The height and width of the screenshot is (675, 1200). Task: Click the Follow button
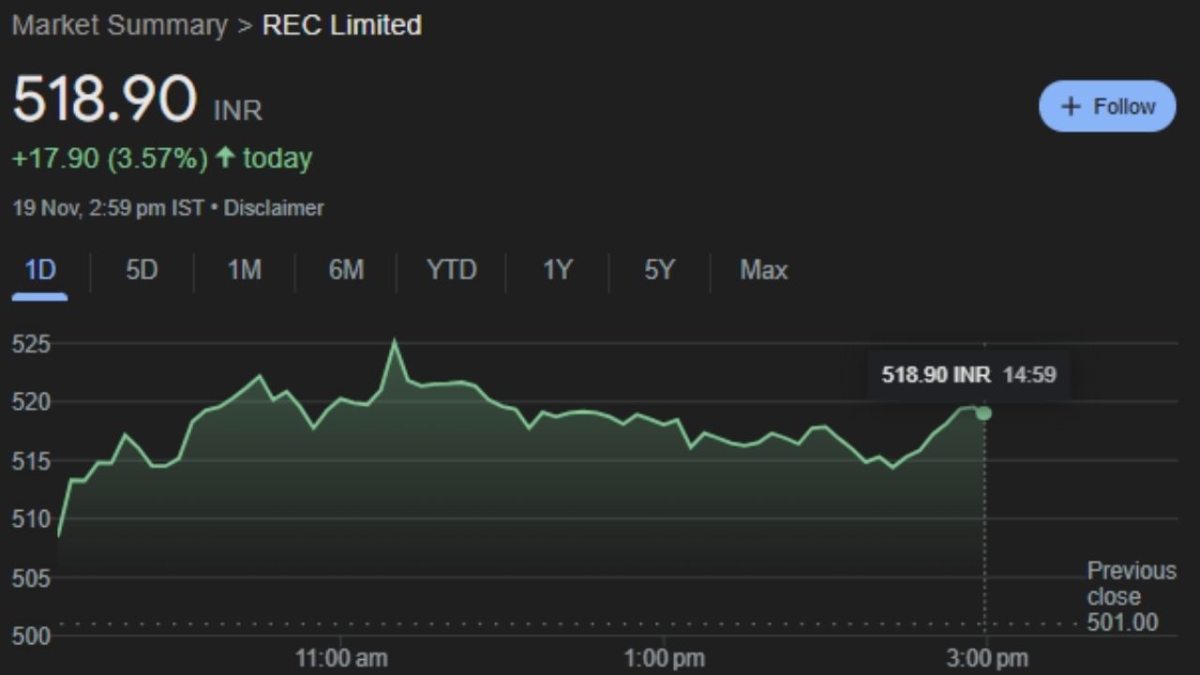click(x=1107, y=106)
